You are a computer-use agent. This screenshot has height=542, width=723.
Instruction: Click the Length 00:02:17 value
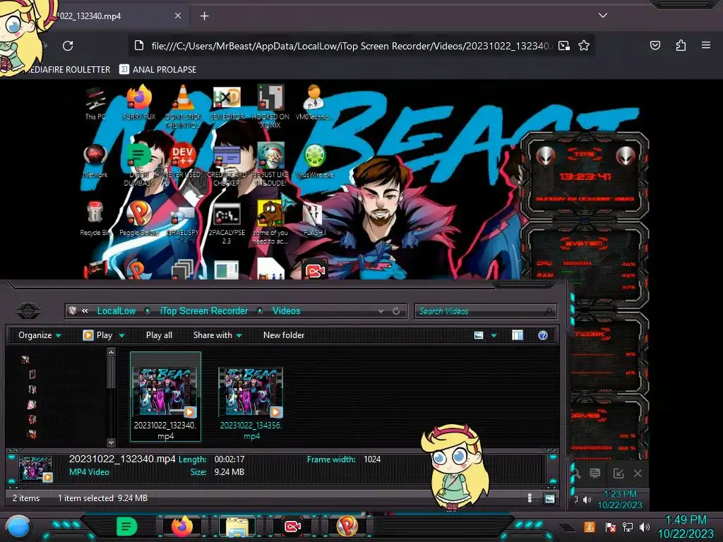tap(229, 459)
